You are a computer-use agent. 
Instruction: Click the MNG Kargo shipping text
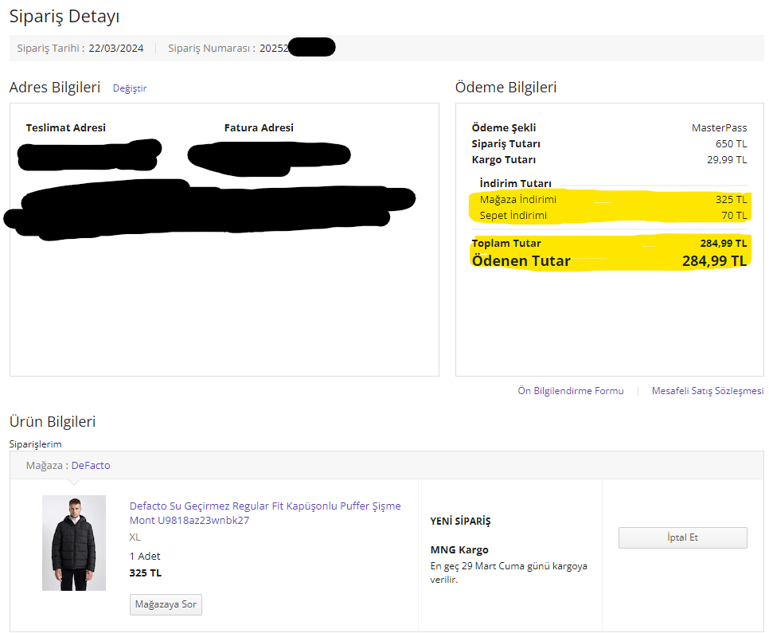459,549
